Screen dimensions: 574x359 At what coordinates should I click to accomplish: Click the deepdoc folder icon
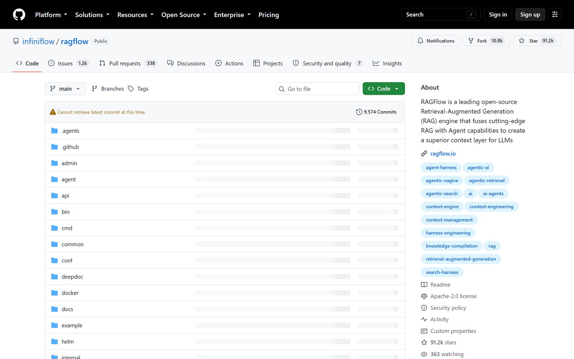(x=55, y=277)
